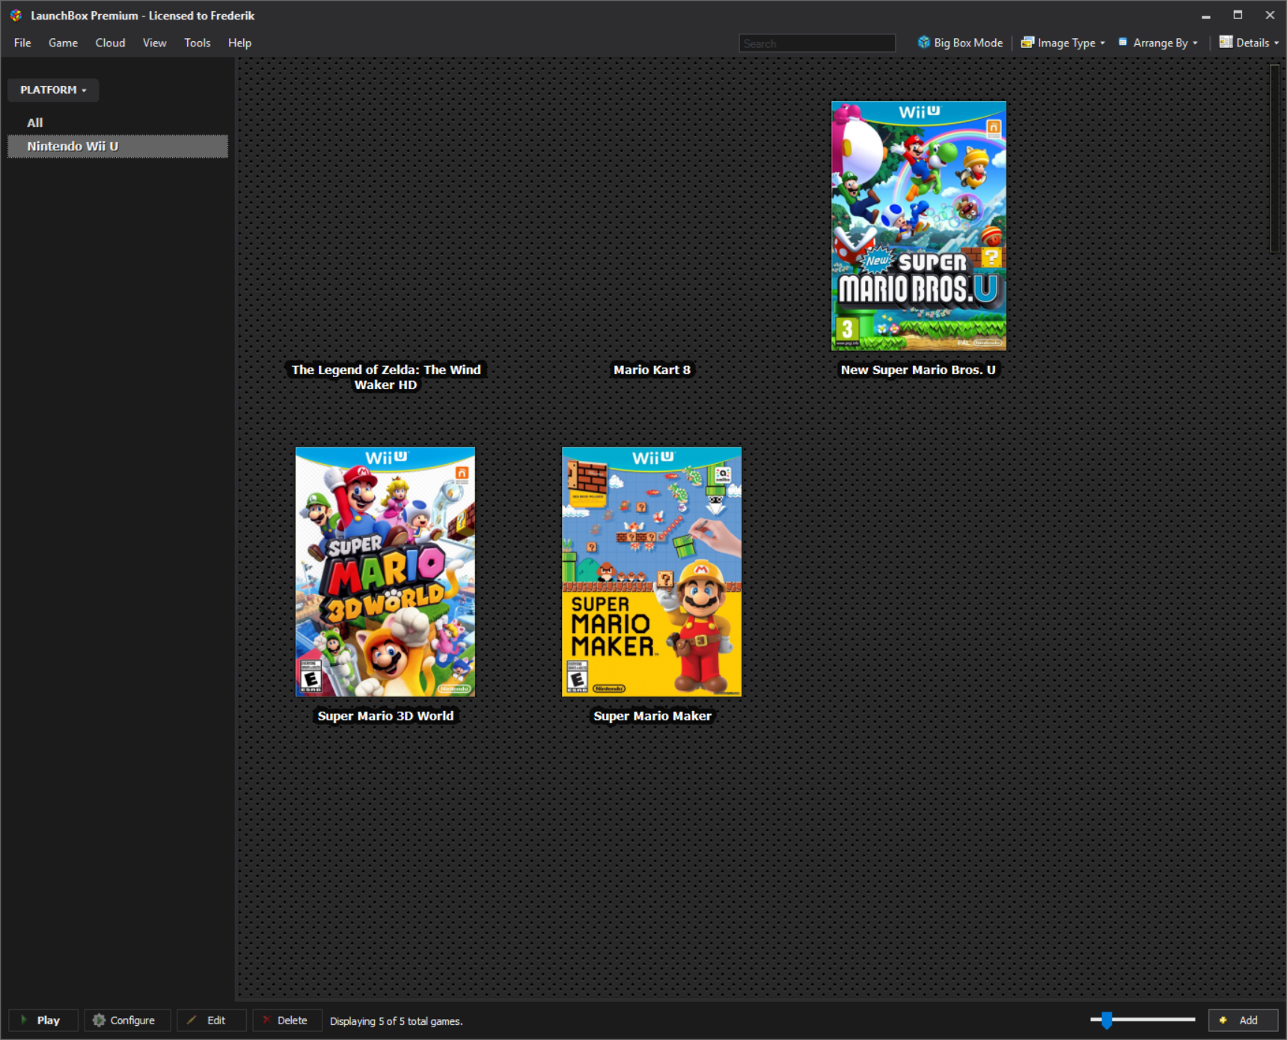This screenshot has height=1040, width=1287.
Task: Select Nintendo Wii U in platform list
Action: pos(117,147)
